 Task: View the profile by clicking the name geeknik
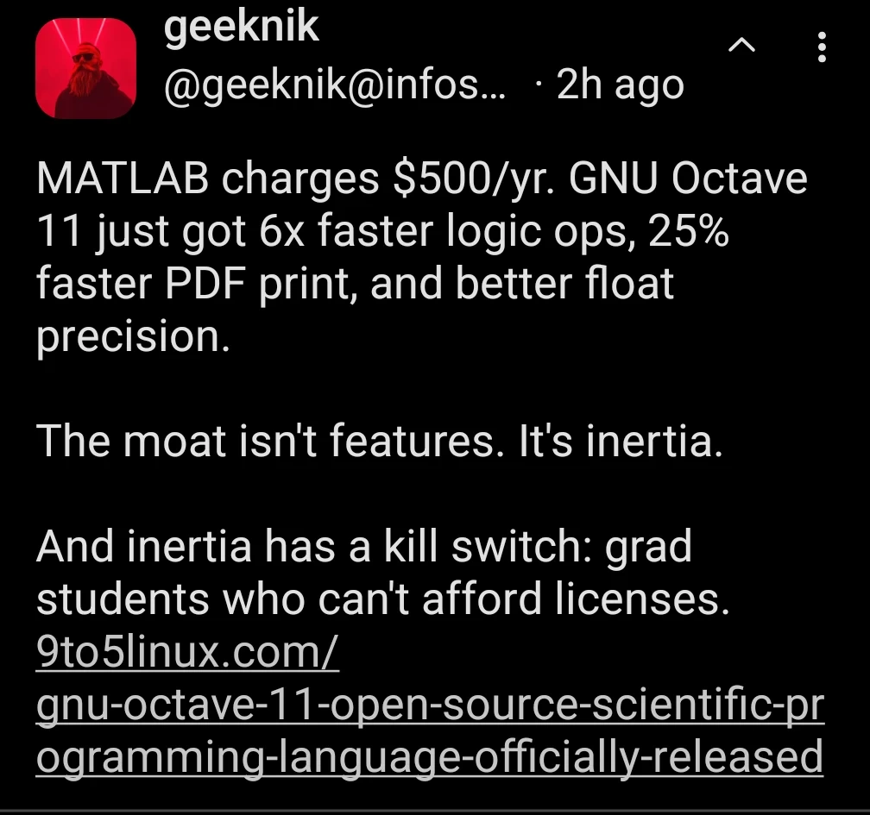click(x=242, y=26)
